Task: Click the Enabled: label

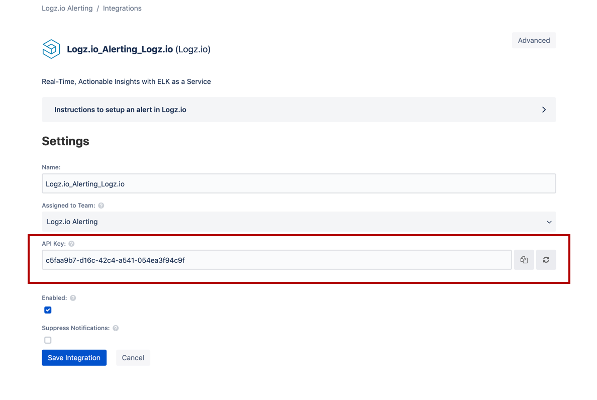Action: pyautogui.click(x=54, y=298)
